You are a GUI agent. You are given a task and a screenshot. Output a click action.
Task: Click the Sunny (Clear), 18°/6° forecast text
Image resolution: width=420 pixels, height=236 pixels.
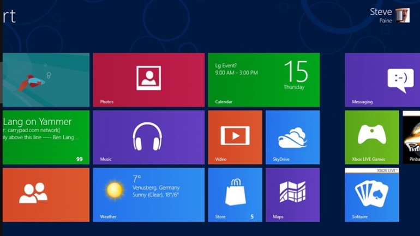click(x=155, y=195)
